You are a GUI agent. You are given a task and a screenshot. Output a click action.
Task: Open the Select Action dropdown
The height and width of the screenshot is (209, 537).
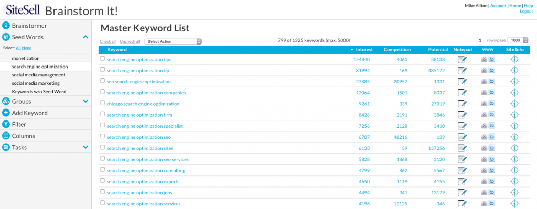click(173, 41)
